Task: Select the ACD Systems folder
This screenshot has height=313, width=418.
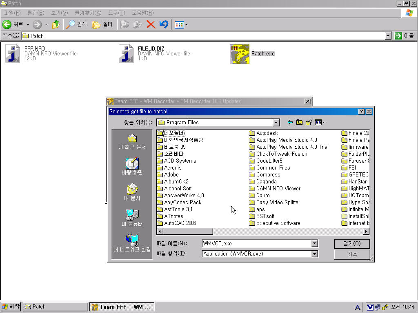Action: pyautogui.click(x=176, y=161)
